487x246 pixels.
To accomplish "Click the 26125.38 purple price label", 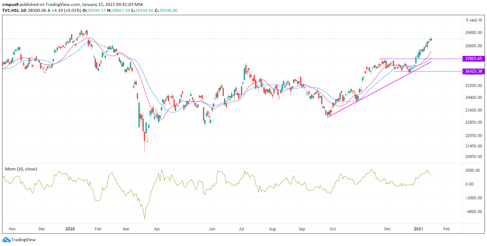I will (x=474, y=72).
